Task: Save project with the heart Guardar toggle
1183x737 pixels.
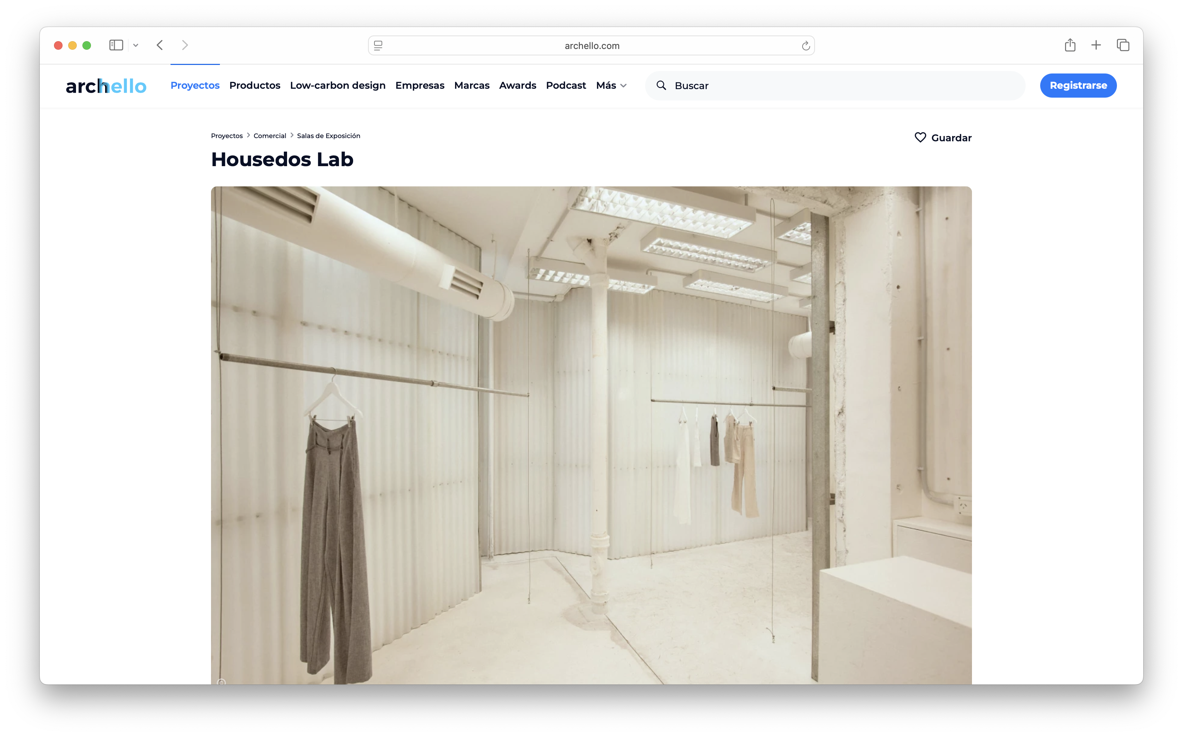Action: coord(942,137)
